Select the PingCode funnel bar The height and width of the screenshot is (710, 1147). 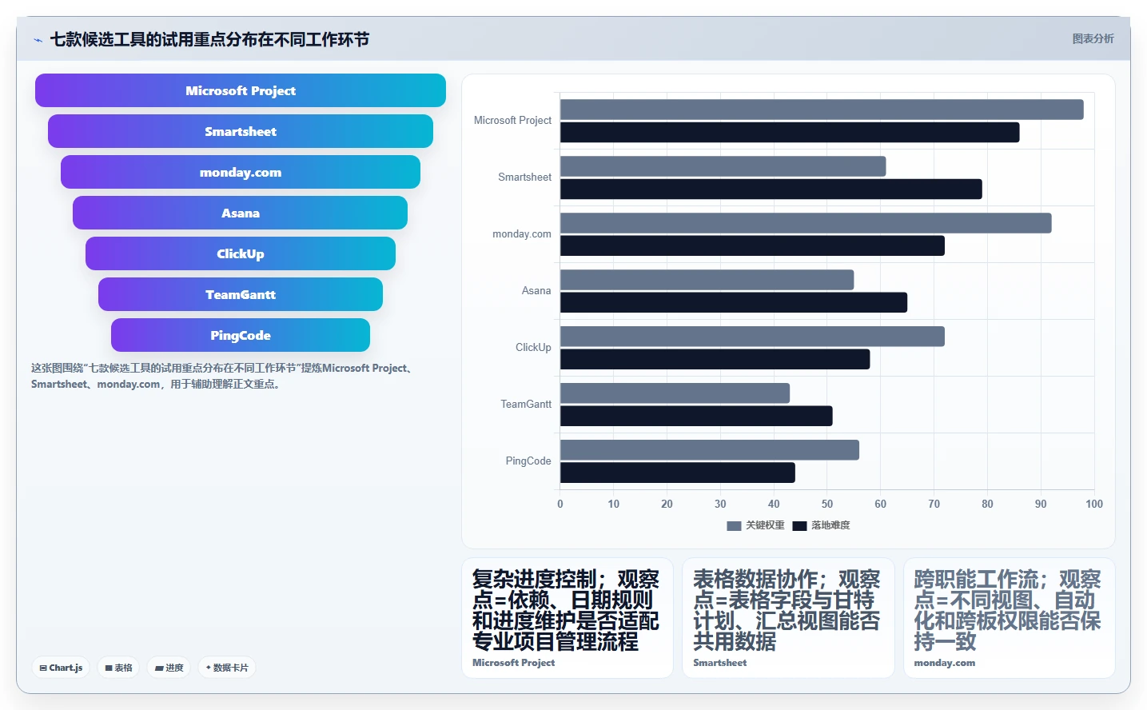click(x=241, y=335)
